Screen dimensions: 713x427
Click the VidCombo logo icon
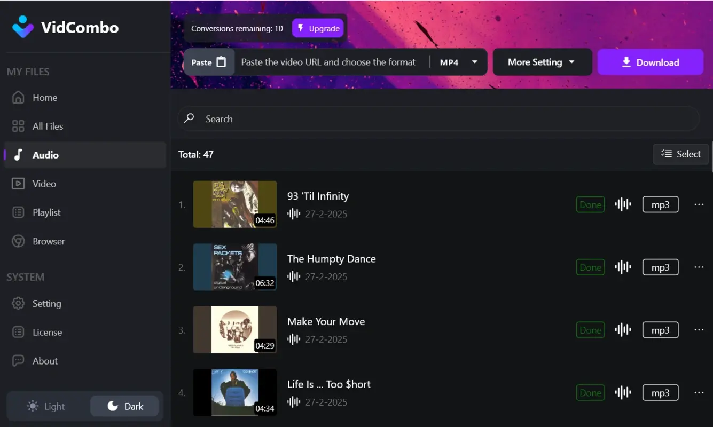click(22, 27)
